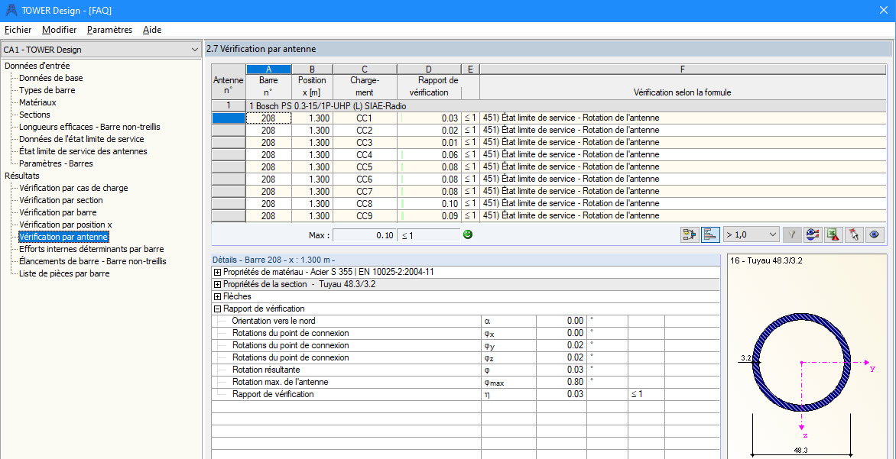Click the blue eye view mode icon

tap(874, 234)
